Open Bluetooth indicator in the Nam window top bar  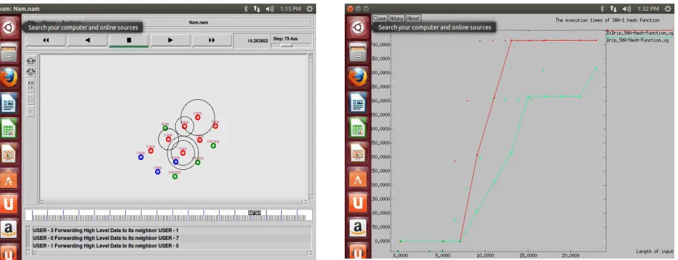[245, 9]
